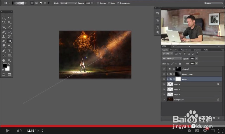The width and height of the screenshot is (225, 134).
Task: Select the Brush tool
Action: coord(9,32)
